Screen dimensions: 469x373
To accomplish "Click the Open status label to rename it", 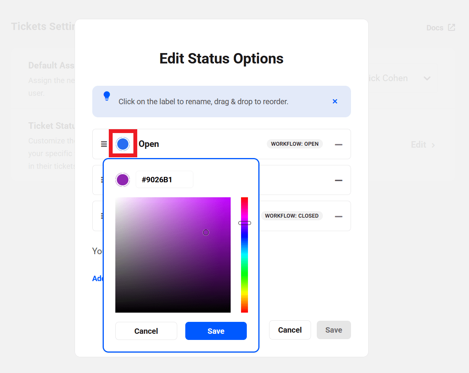I will point(149,144).
